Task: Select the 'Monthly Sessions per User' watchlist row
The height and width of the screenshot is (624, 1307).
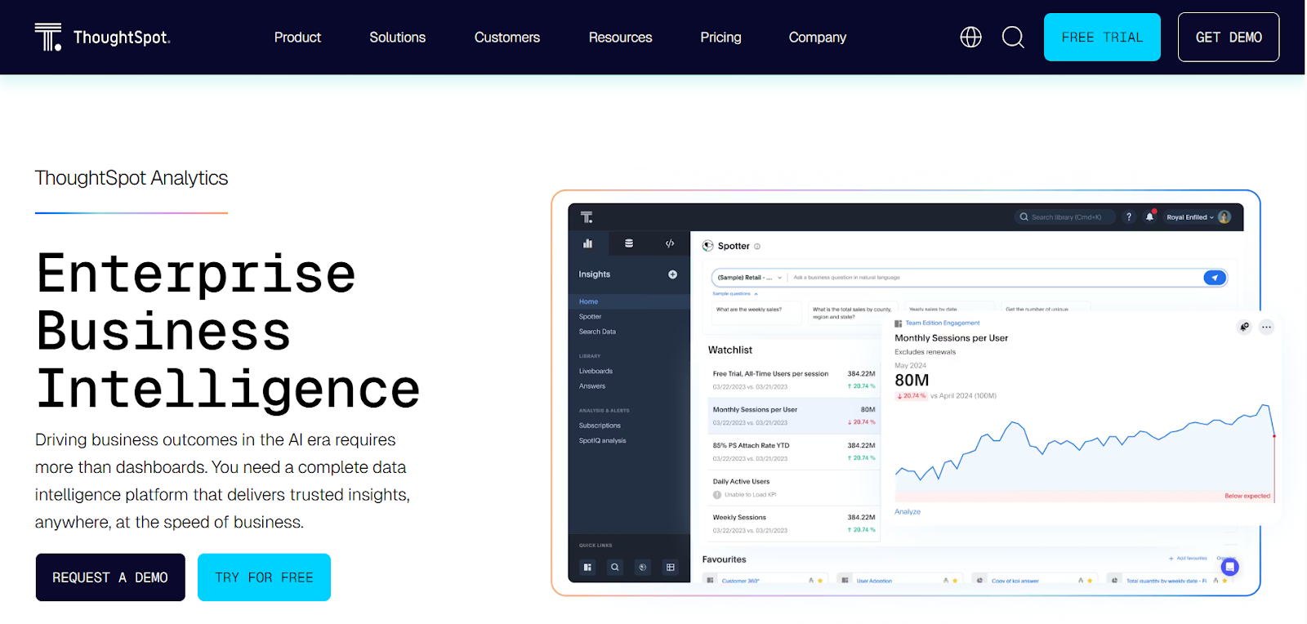Action: click(x=793, y=416)
